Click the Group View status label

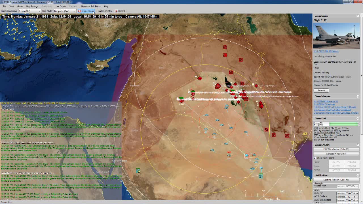[x=6, y=202]
